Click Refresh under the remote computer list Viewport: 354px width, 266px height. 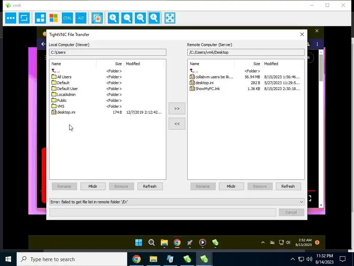click(288, 186)
